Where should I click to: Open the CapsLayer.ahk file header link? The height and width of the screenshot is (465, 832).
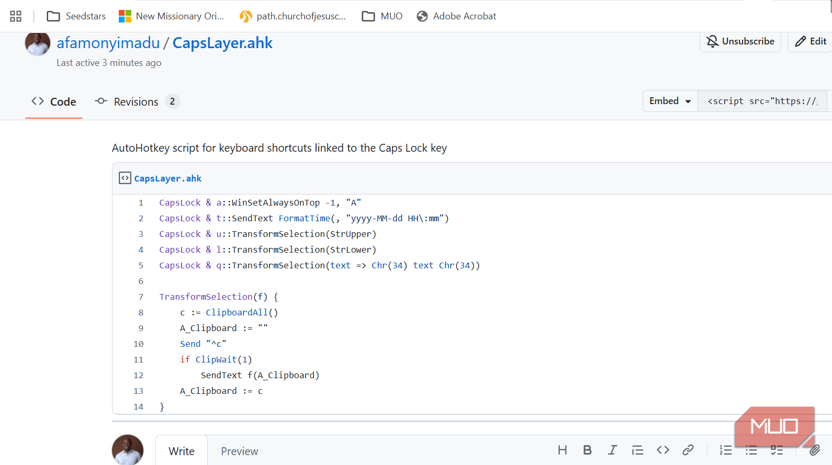click(x=168, y=178)
